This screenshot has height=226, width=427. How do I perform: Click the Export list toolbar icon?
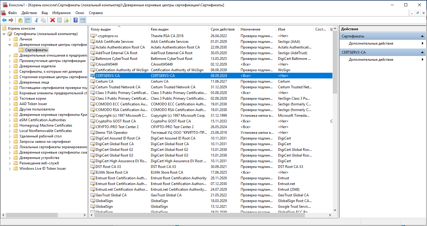(x=66, y=20)
